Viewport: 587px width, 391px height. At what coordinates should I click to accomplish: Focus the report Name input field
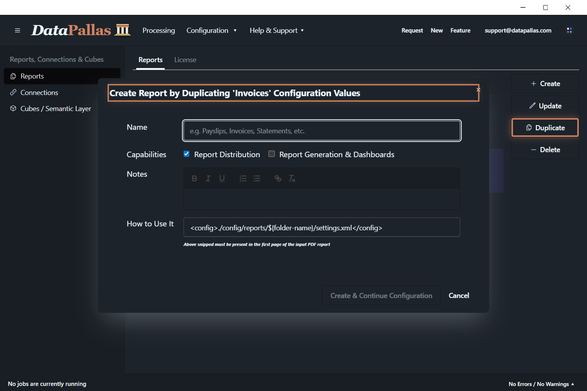322,131
